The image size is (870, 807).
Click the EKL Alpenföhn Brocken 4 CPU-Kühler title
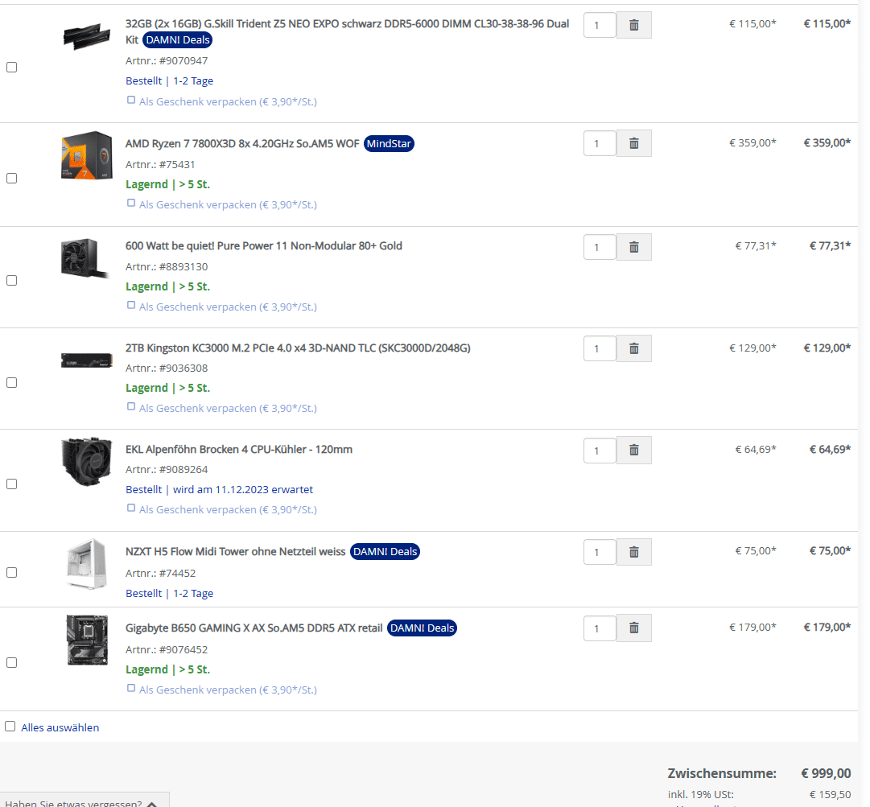(238, 449)
